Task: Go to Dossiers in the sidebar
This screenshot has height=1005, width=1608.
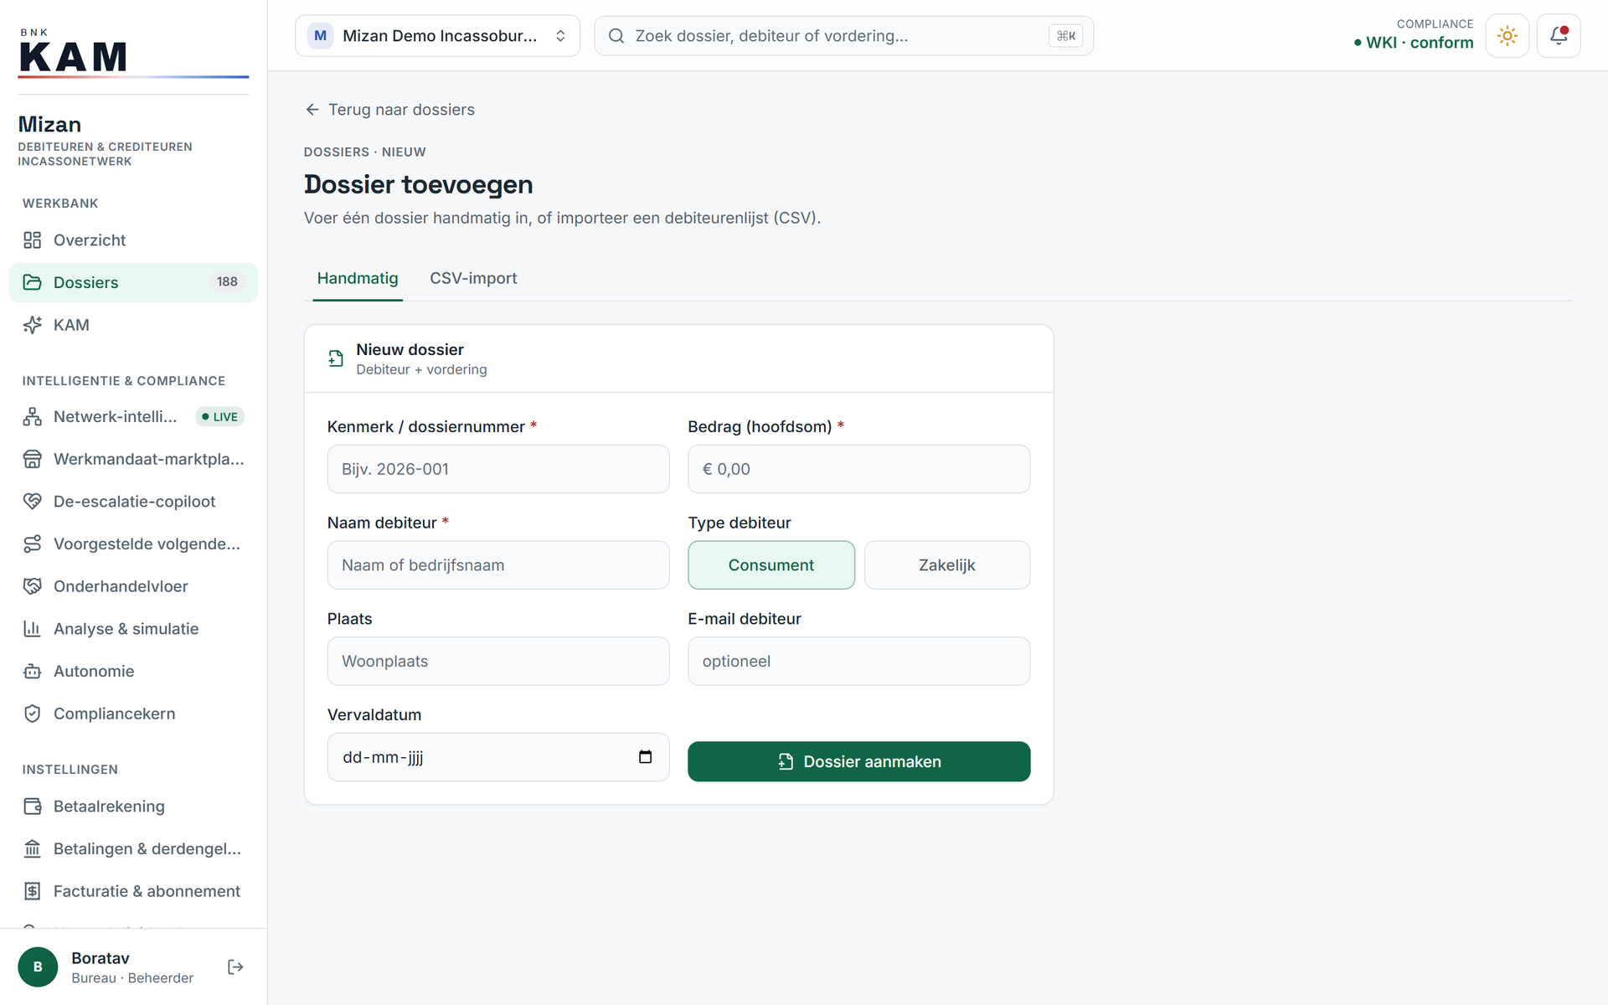Action: [x=133, y=282]
